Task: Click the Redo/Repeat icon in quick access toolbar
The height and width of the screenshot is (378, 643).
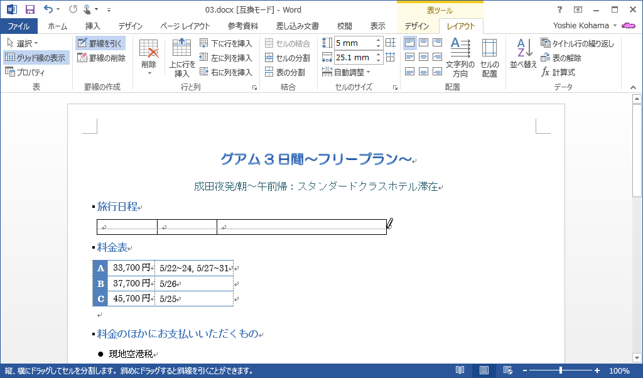Action: tap(73, 9)
